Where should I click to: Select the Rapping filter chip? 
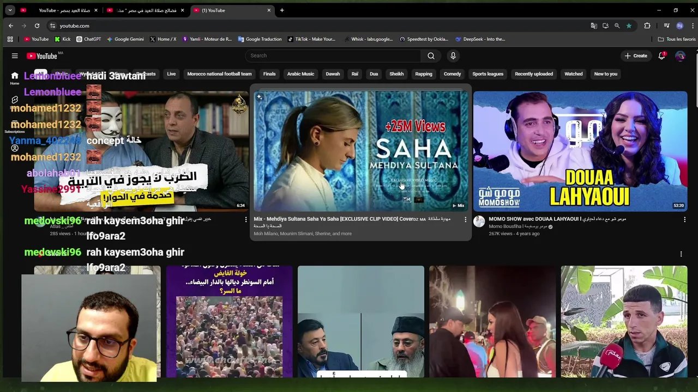[x=424, y=74]
